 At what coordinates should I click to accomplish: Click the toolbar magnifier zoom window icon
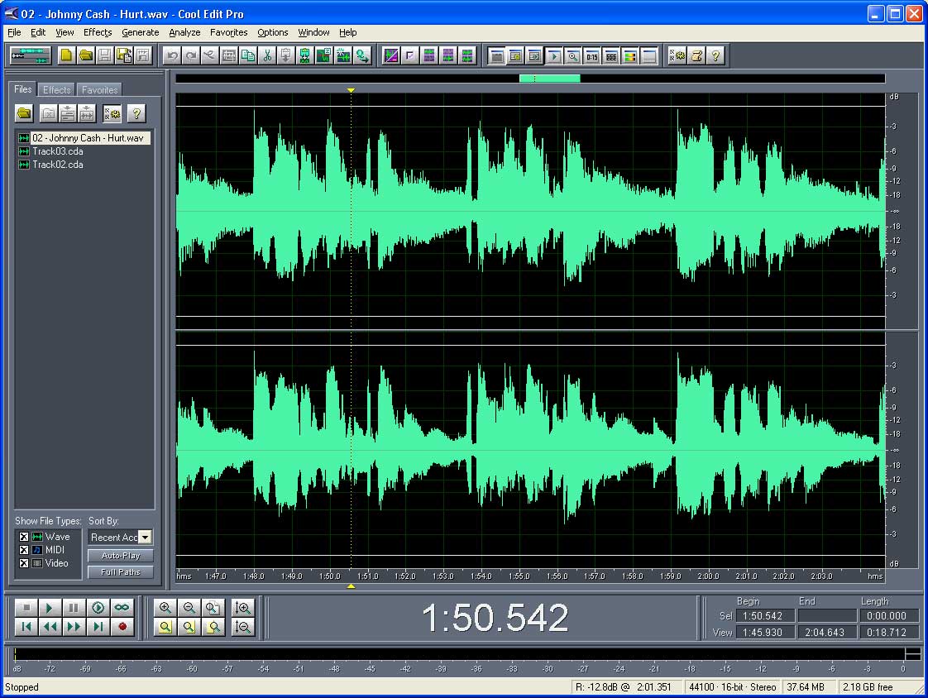click(x=572, y=55)
